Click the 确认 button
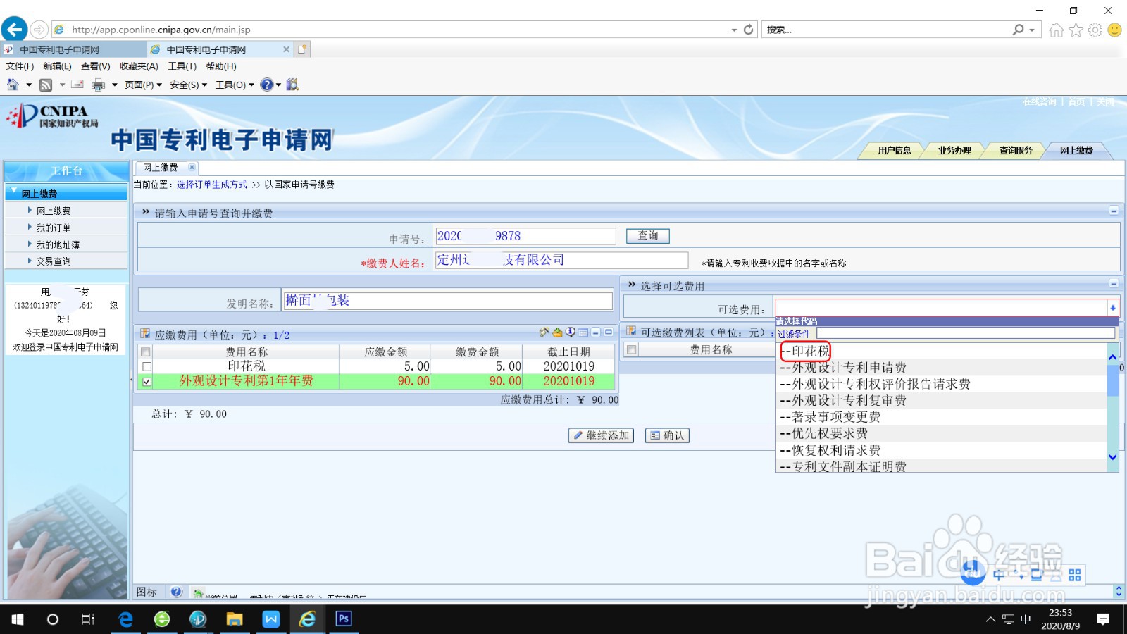This screenshot has height=634, width=1127. point(667,435)
